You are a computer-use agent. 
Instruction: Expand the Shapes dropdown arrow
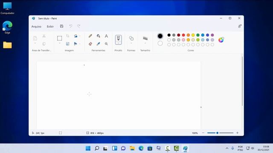pos(131,43)
